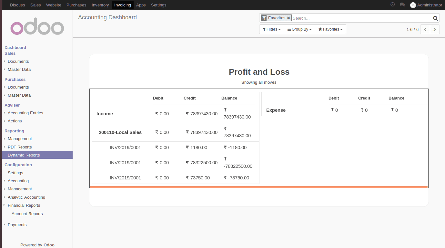This screenshot has width=445, height=248.
Task: Click balance value ₹ -73750.00
Action: click(x=236, y=178)
